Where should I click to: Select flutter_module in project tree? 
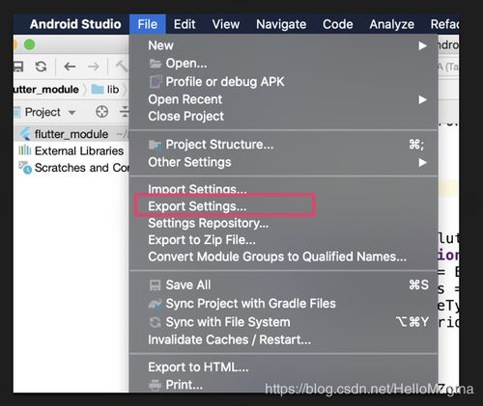pyautogui.click(x=71, y=134)
